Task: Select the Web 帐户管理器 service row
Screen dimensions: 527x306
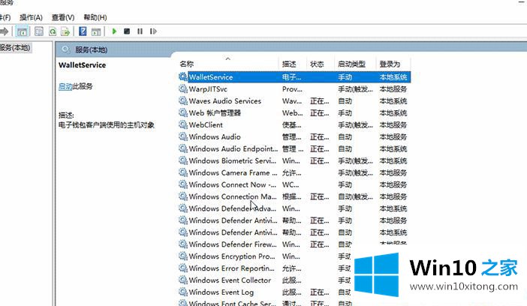Action: coord(294,112)
